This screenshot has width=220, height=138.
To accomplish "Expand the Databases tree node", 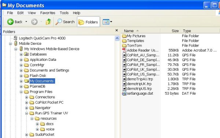I will 21,54.
